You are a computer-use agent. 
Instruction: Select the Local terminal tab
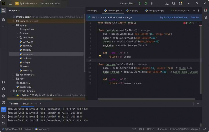click(26, 103)
